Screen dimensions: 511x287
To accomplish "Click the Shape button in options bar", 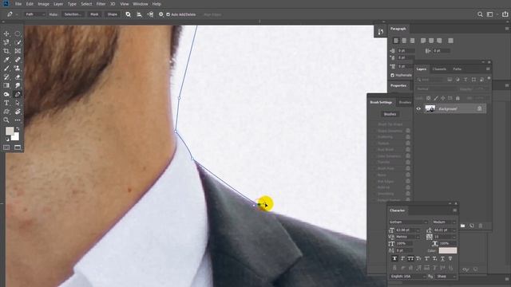I will click(112, 14).
